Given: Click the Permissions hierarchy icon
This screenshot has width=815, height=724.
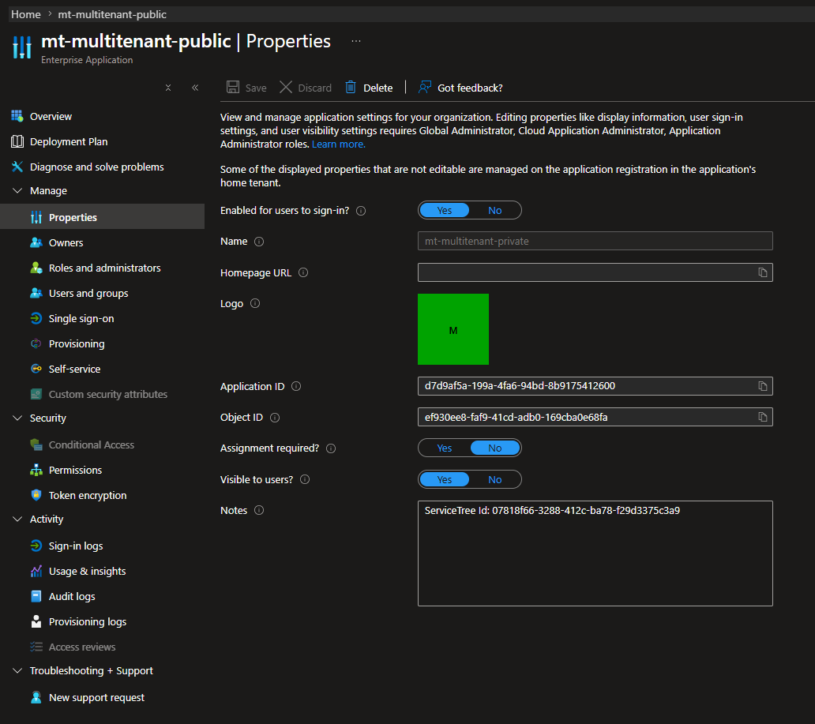Looking at the screenshot, I should coord(36,470).
